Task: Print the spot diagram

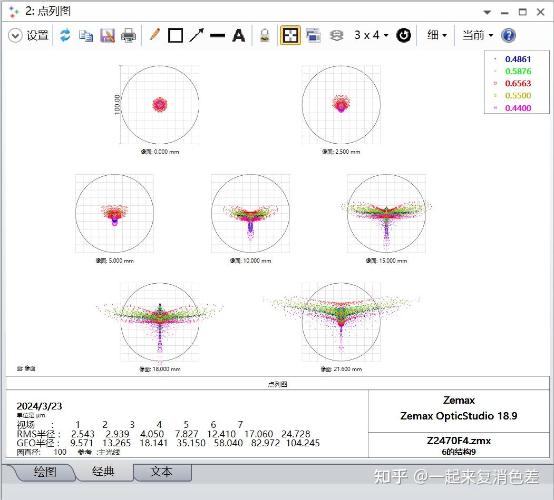Action: tap(129, 35)
